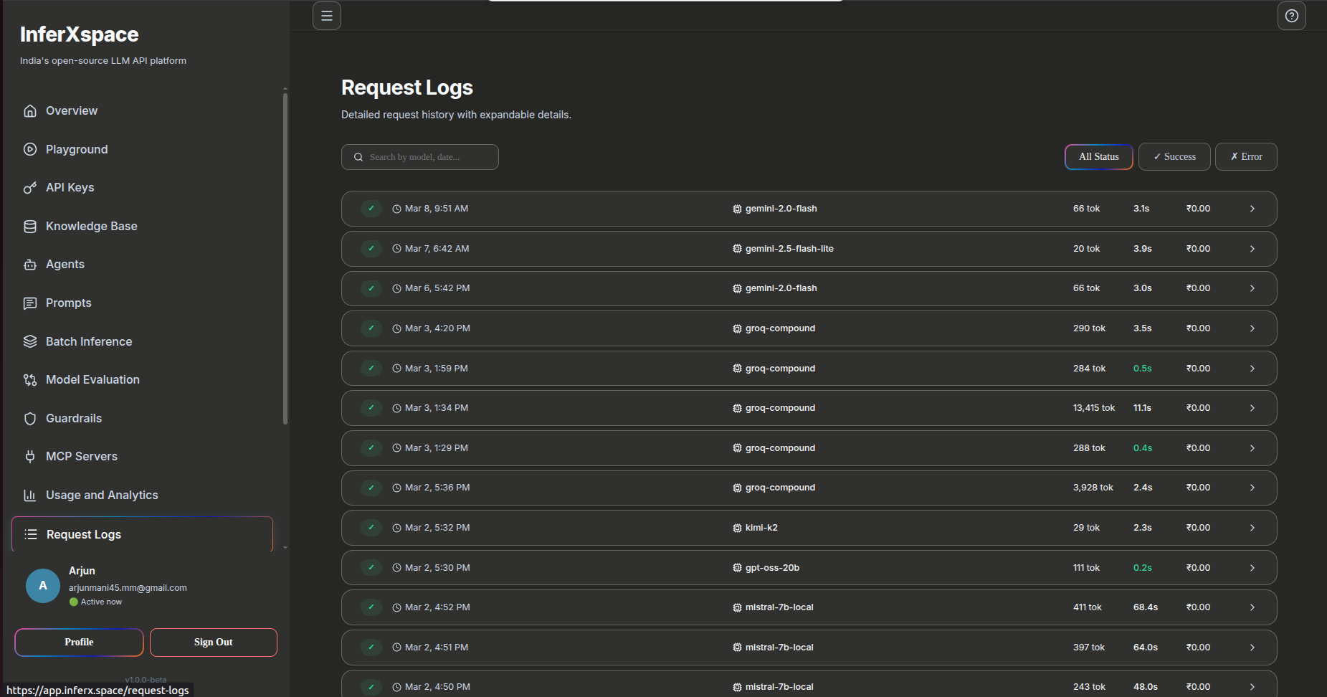
Task: Click the Mar 2, 5:30 PM timestamp
Action: [x=437, y=568]
